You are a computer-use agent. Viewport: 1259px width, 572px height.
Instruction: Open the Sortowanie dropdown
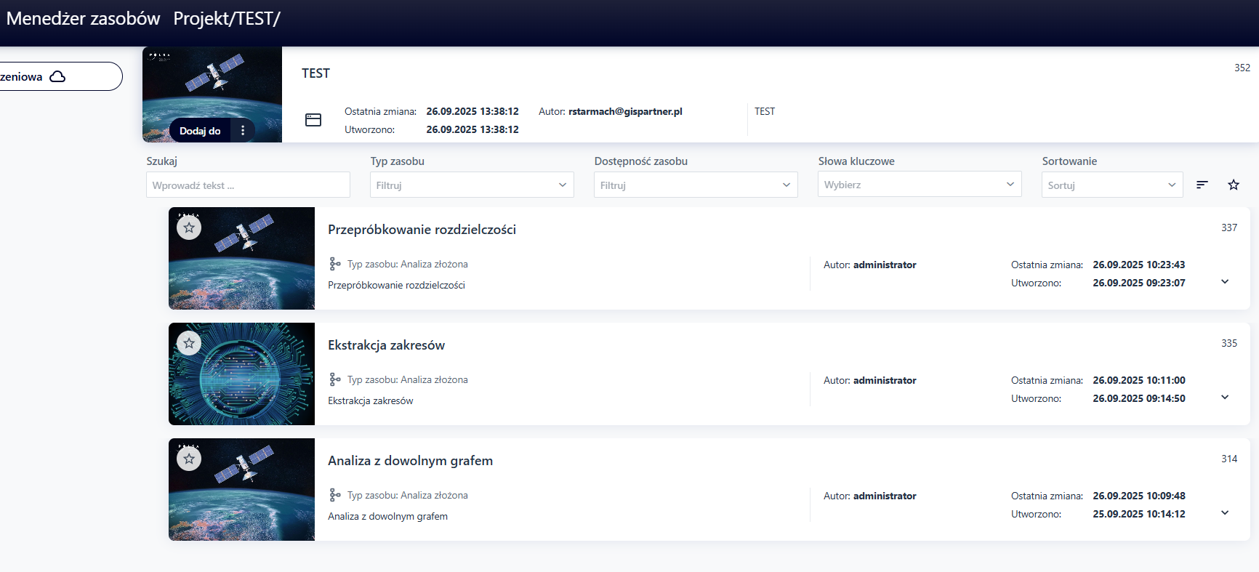point(1112,185)
